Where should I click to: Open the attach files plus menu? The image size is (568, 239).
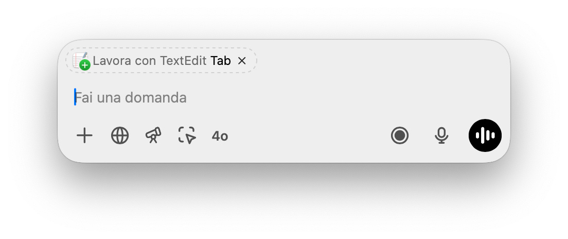(84, 136)
